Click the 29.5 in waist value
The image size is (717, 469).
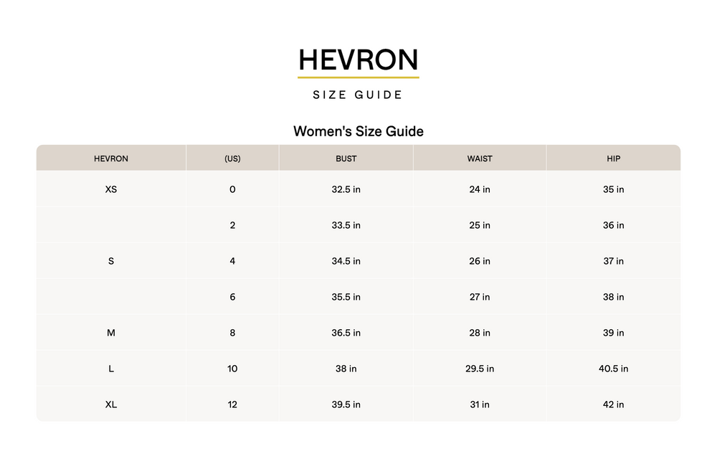[x=480, y=369]
